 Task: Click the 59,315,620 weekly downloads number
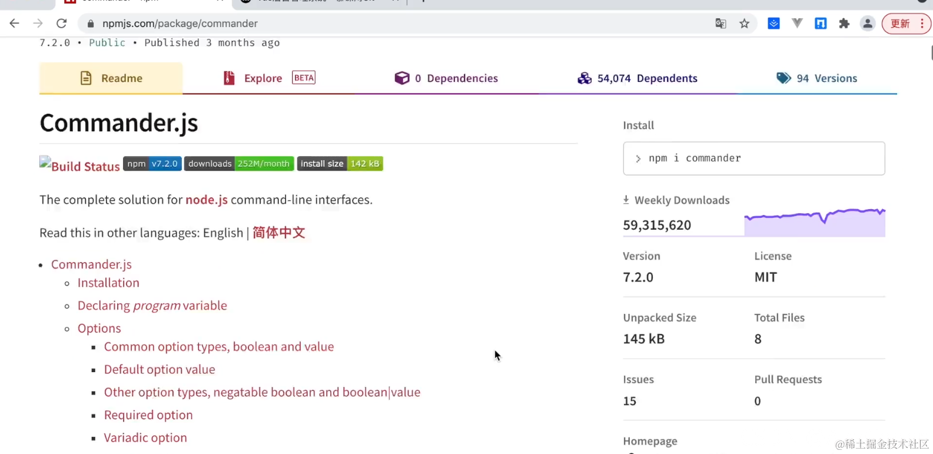657,225
